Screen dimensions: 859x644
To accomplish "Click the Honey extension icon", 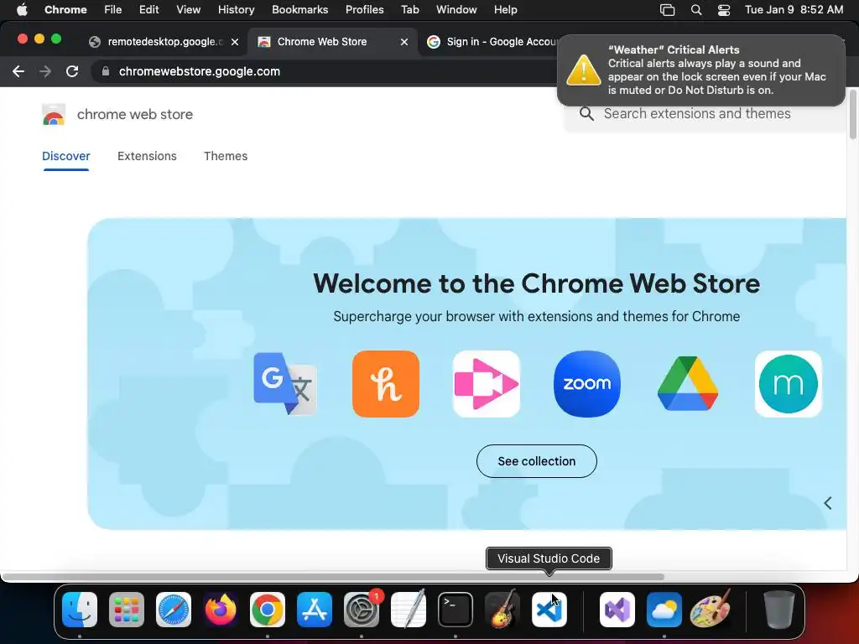I will pyautogui.click(x=386, y=384).
